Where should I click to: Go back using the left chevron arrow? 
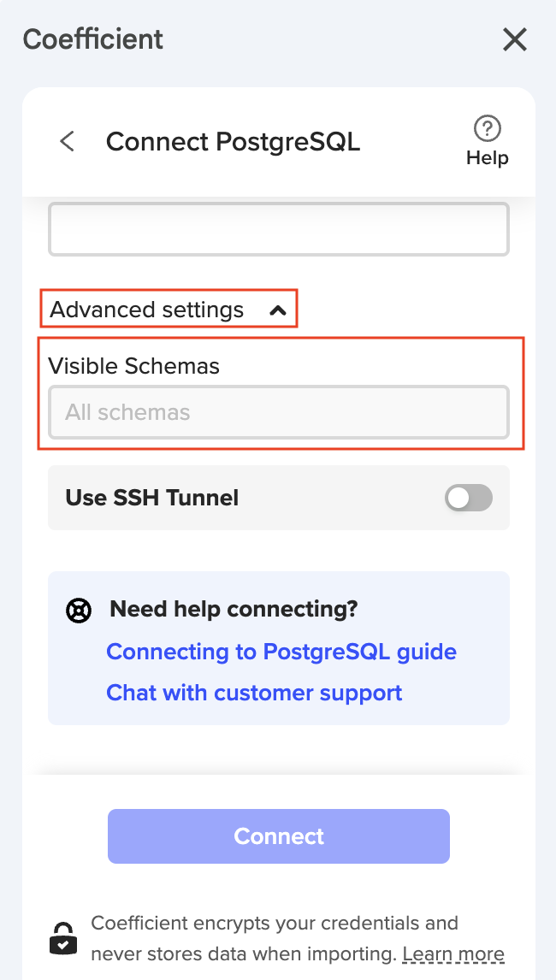point(68,141)
